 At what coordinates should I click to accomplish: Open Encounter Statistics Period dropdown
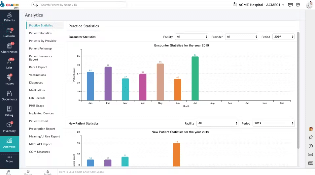(x=283, y=37)
